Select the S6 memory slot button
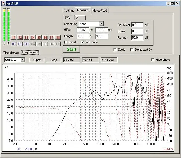The image size is (181, 158). (45, 38)
